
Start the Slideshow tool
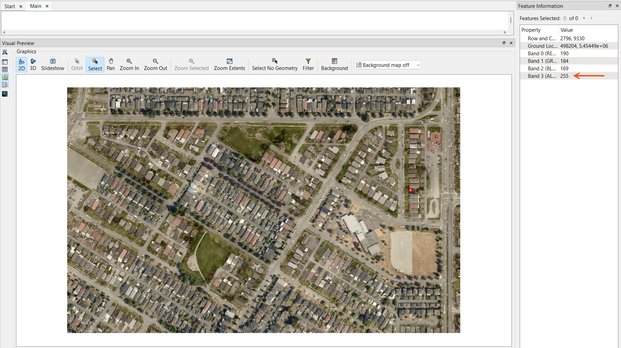click(x=53, y=64)
